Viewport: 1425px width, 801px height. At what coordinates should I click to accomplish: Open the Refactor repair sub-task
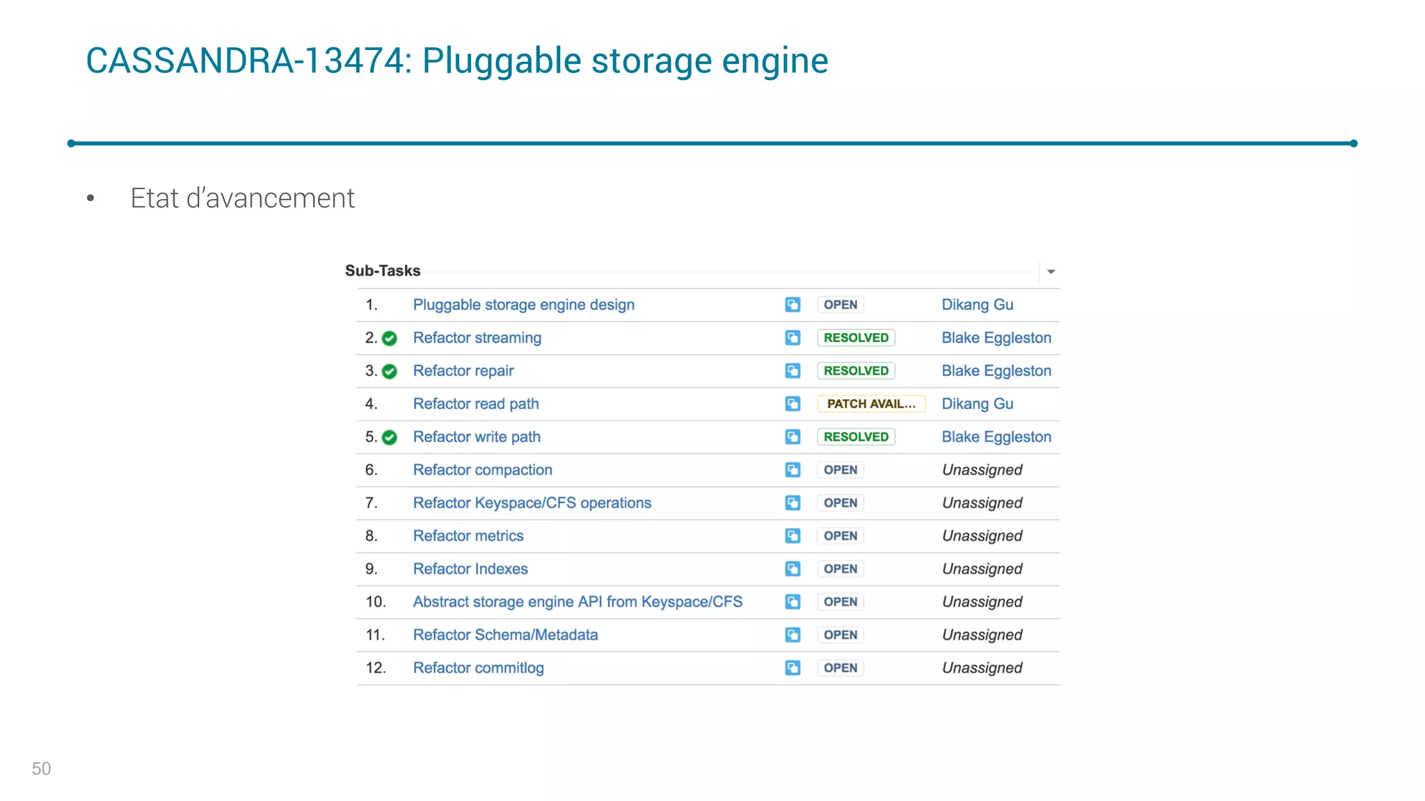click(x=463, y=371)
